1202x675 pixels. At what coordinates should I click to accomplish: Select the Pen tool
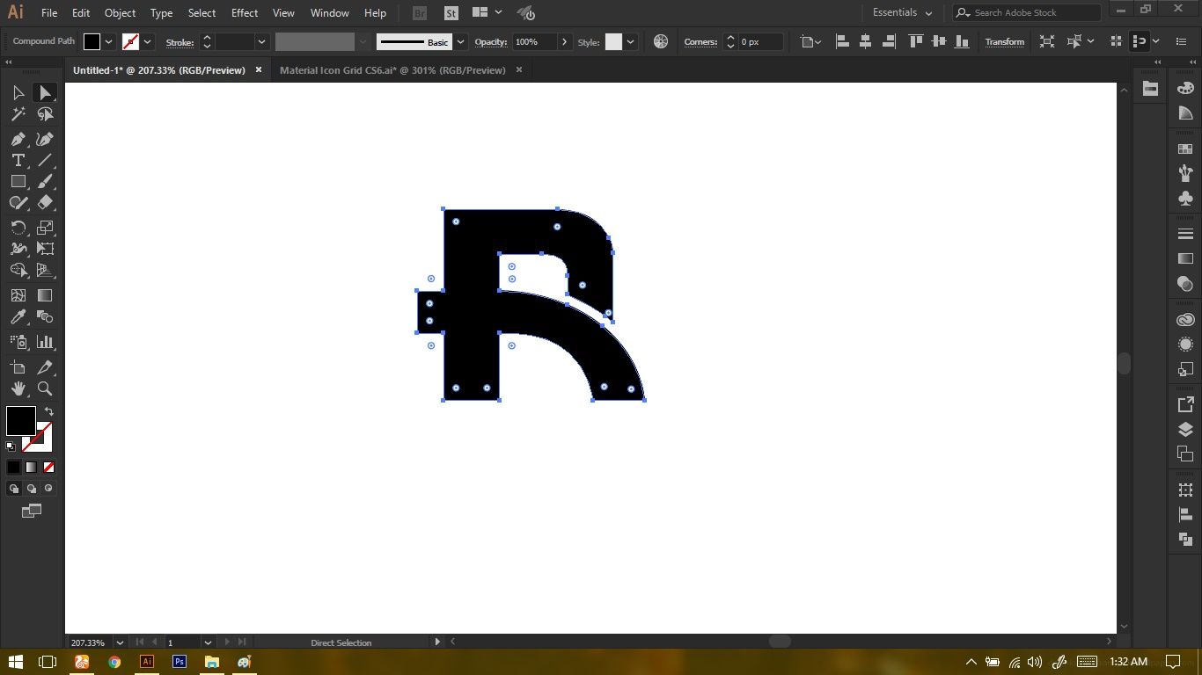click(18, 139)
